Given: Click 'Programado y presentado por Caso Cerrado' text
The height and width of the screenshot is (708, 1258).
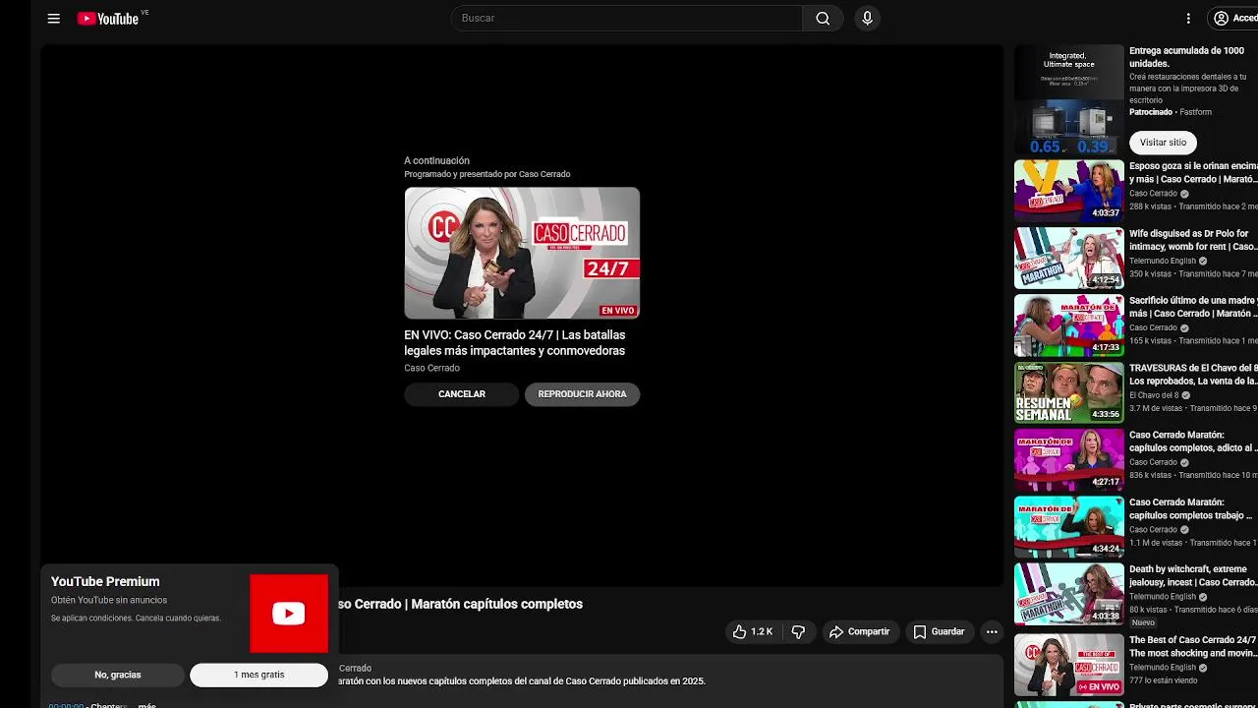Looking at the screenshot, I should point(487,174).
